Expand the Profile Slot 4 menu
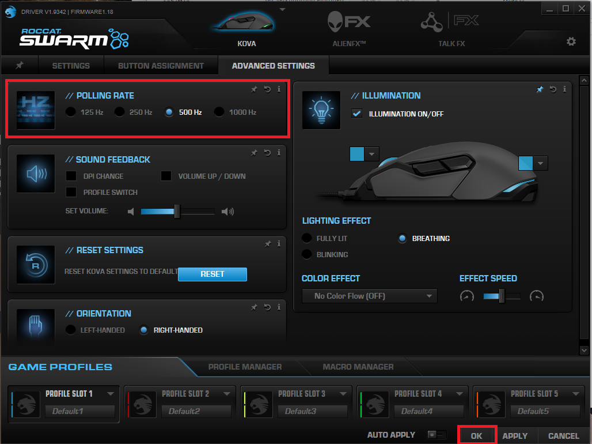Image resolution: width=592 pixels, height=444 pixels. [460, 394]
